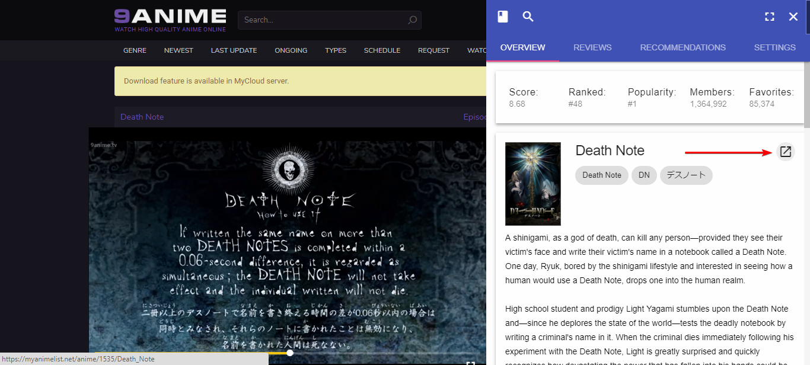
Task: Switch to the Reviews tab
Action: [x=592, y=47]
